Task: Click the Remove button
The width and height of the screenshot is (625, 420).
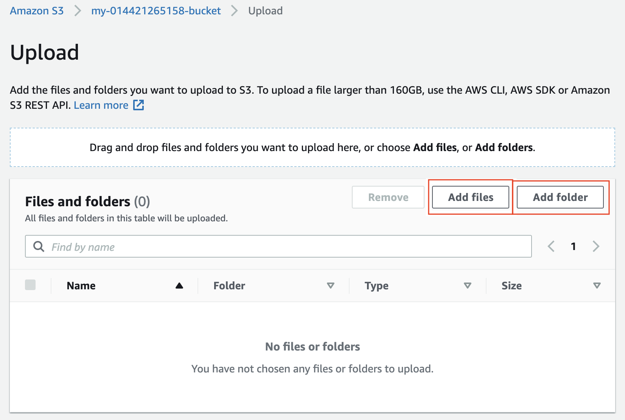Action: tap(388, 197)
